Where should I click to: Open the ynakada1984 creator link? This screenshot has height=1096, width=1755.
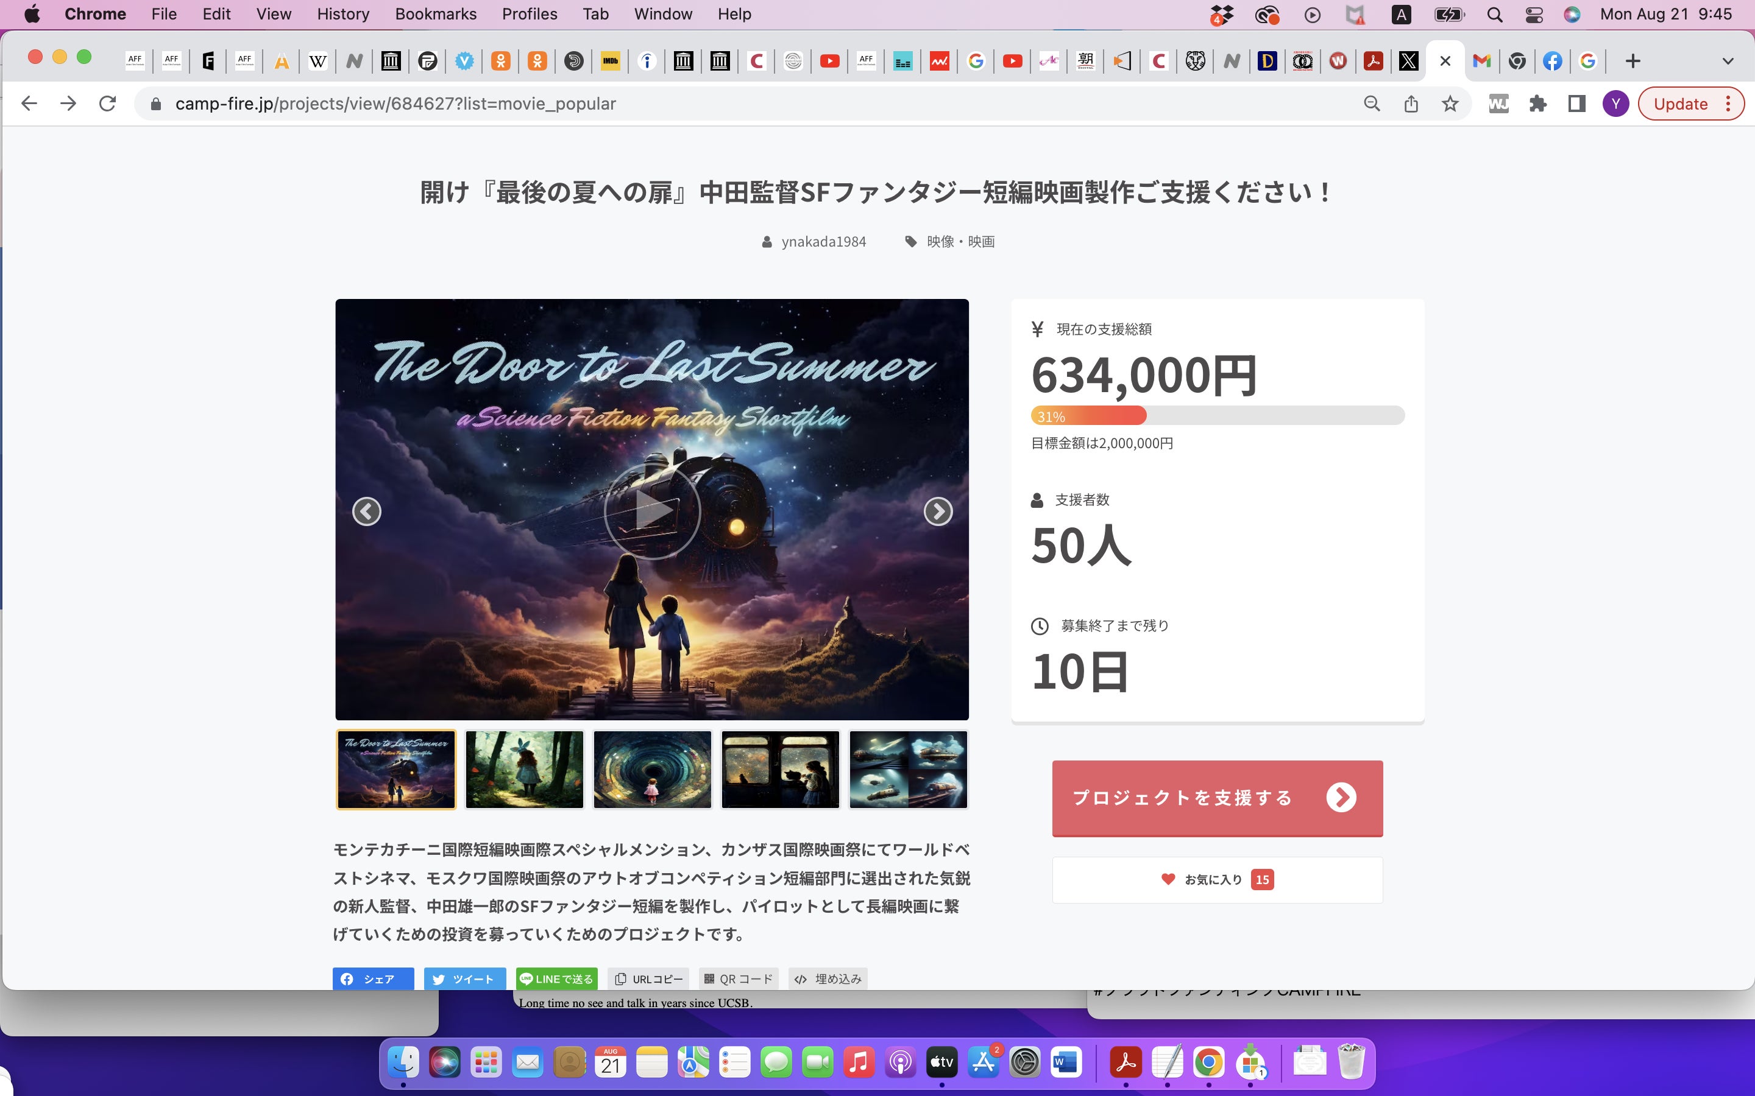(x=823, y=241)
